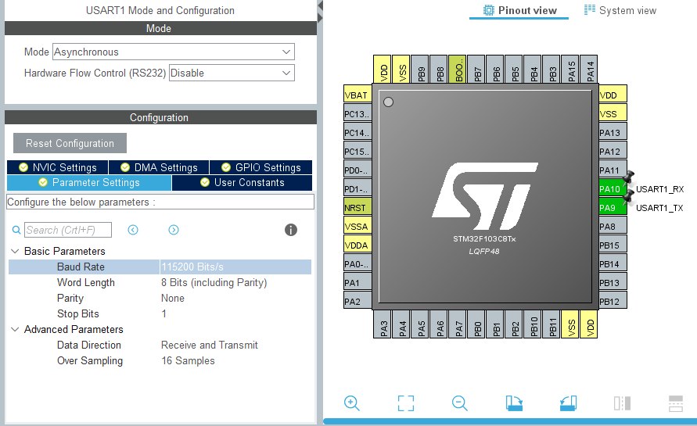The width and height of the screenshot is (697, 426).
Task: Click the BOO.. pin on top edge
Action: [458, 70]
